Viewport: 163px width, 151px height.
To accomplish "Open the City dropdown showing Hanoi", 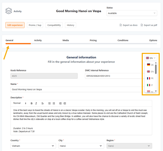I will click(x=81, y=146).
